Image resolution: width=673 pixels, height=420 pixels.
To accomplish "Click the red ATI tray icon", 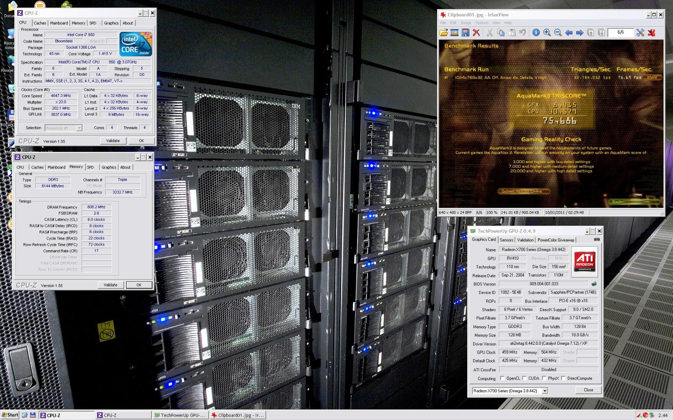I will pyautogui.click(x=645, y=415).
